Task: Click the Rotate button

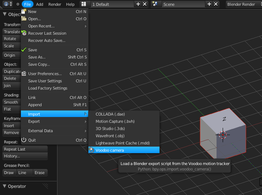Action: click(x=12, y=39)
